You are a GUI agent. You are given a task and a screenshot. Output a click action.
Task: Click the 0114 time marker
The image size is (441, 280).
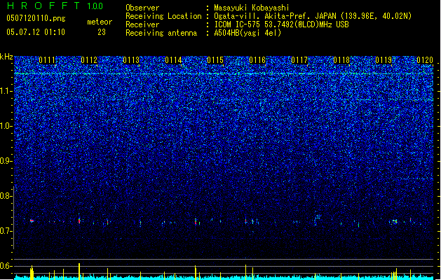coord(173,60)
